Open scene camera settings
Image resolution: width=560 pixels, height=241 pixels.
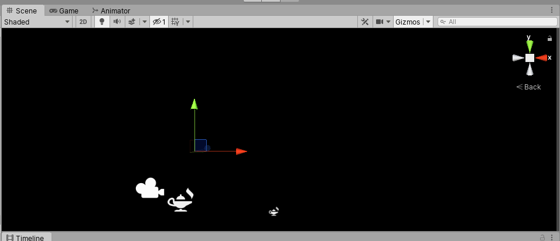coord(383,22)
